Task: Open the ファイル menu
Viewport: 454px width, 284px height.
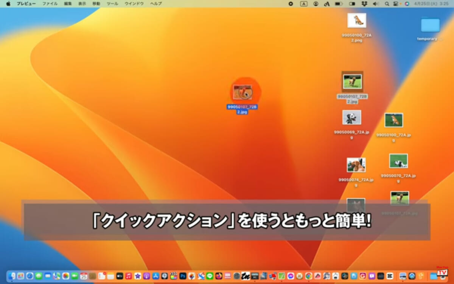Action: 50,3
